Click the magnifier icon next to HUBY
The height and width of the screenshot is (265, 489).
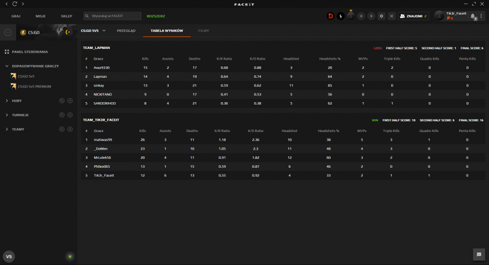click(62, 101)
